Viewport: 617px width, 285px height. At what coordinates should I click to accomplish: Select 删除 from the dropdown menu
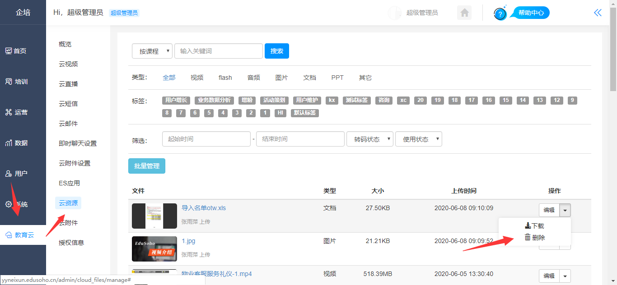(535, 238)
